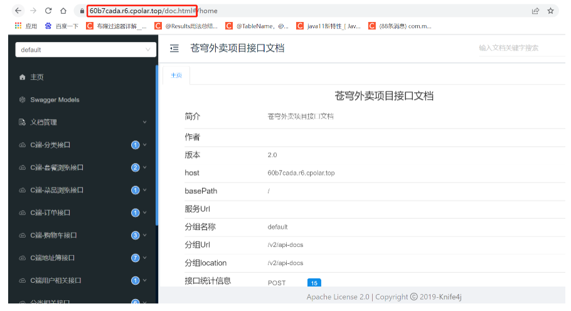Click the 分组Url value /v2/api-docs
Image resolution: width=571 pixels, height=311 pixels.
pyautogui.click(x=285, y=245)
